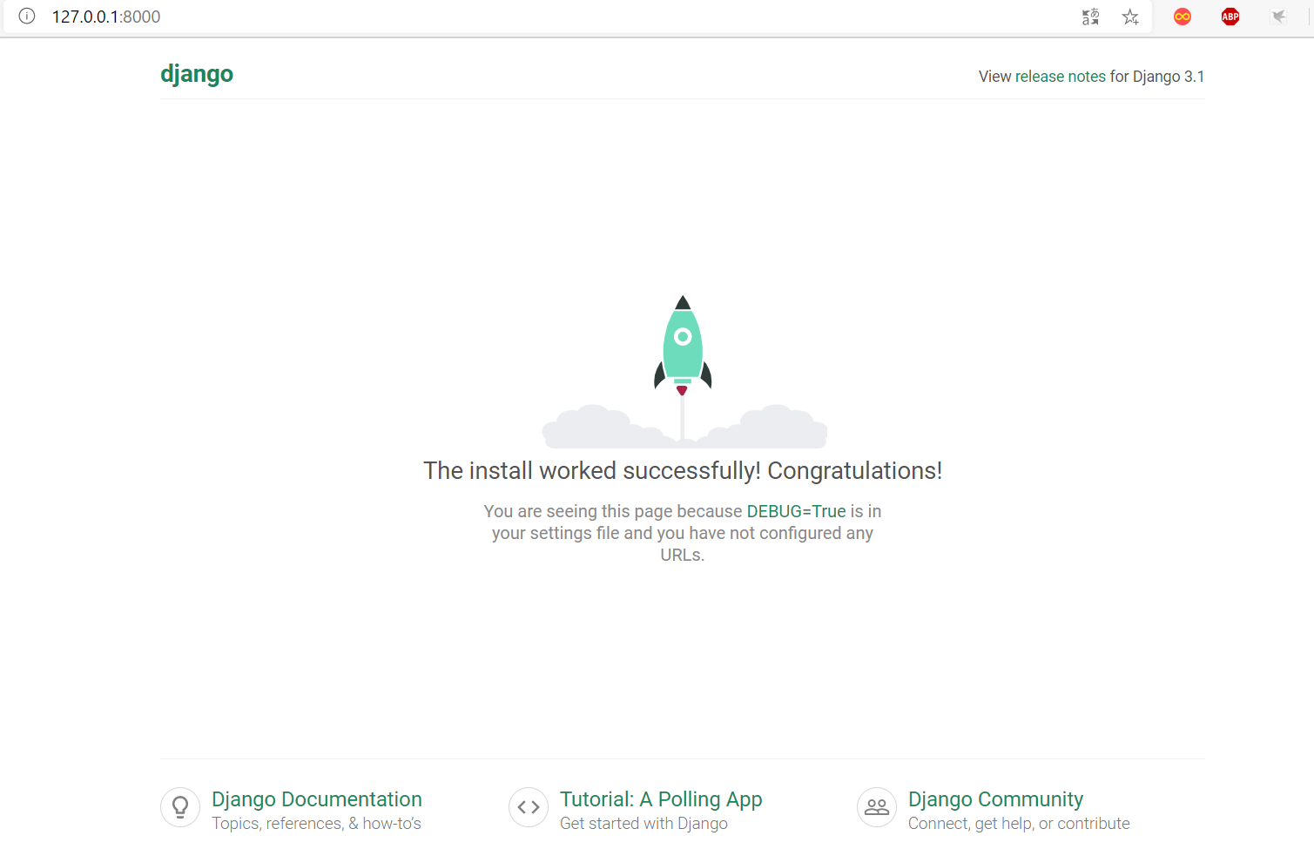Click the code brackets icon for Tutorial
The height and width of the screenshot is (849, 1314).
coord(529,807)
